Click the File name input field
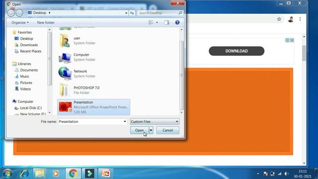Viewport: 318px width, 179px height. (90, 121)
